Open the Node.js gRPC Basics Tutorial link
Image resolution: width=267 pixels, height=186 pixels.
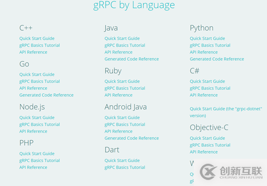40,124
